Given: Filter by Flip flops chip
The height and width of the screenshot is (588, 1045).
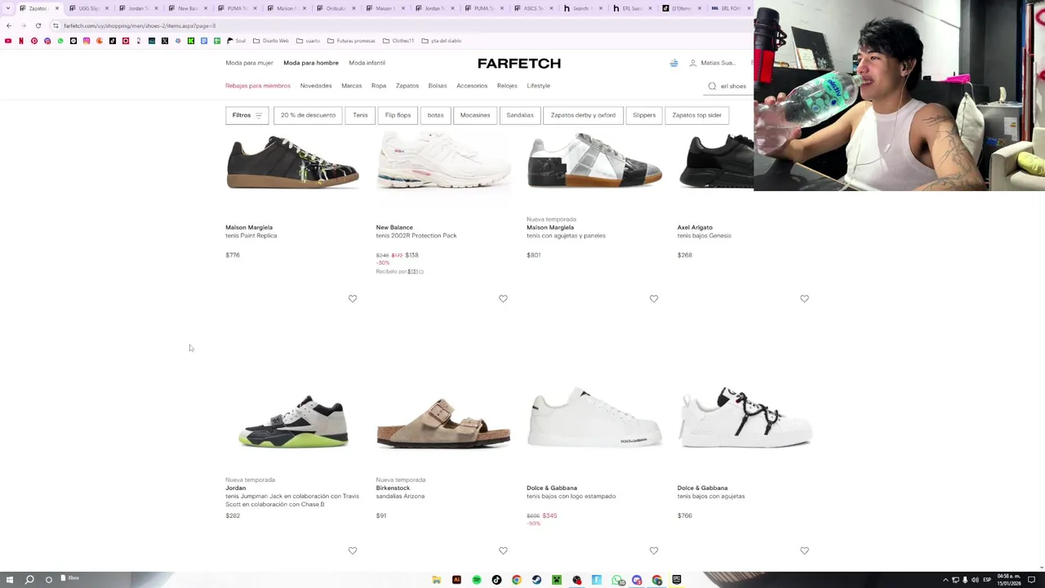Looking at the screenshot, I should coord(398,115).
